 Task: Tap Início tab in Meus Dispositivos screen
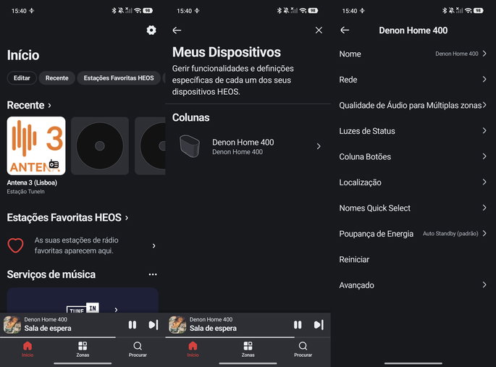[x=193, y=349]
